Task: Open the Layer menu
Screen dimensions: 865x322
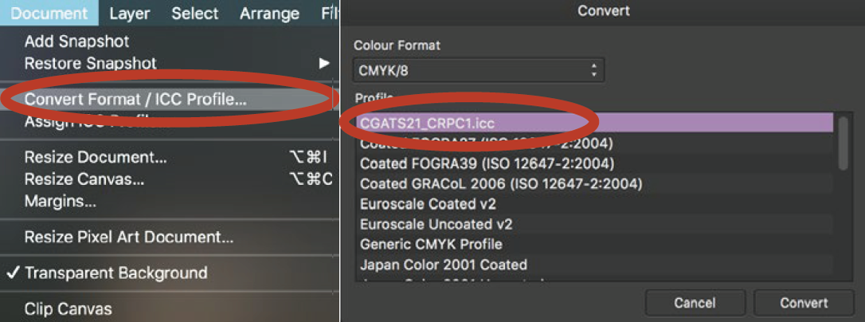Action: (130, 14)
